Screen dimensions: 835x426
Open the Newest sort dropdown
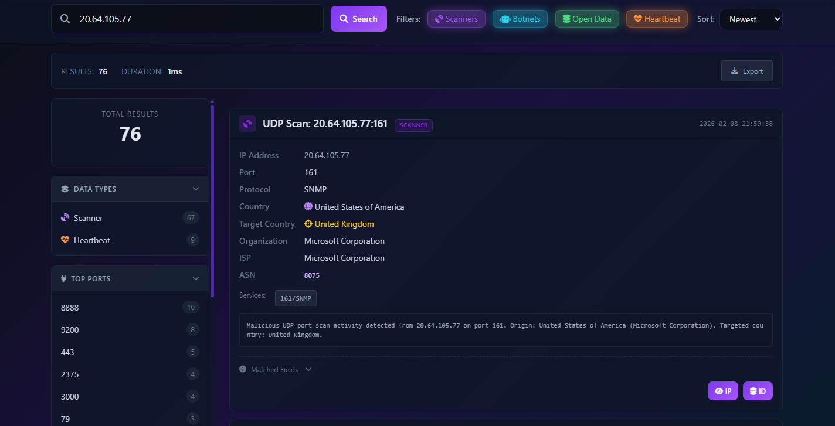tap(751, 19)
